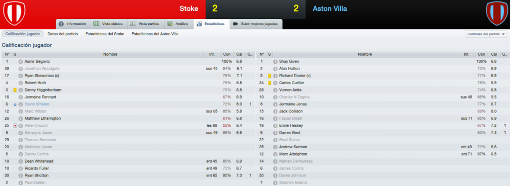Click yellow card icon for Richard Dunne
This screenshot has width=510, height=186.
tap(269, 76)
